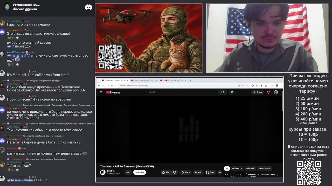Image resolution: width=332 pixels, height=186 pixels.
Task: Share the Tinariwen video
Action: pos(185,172)
